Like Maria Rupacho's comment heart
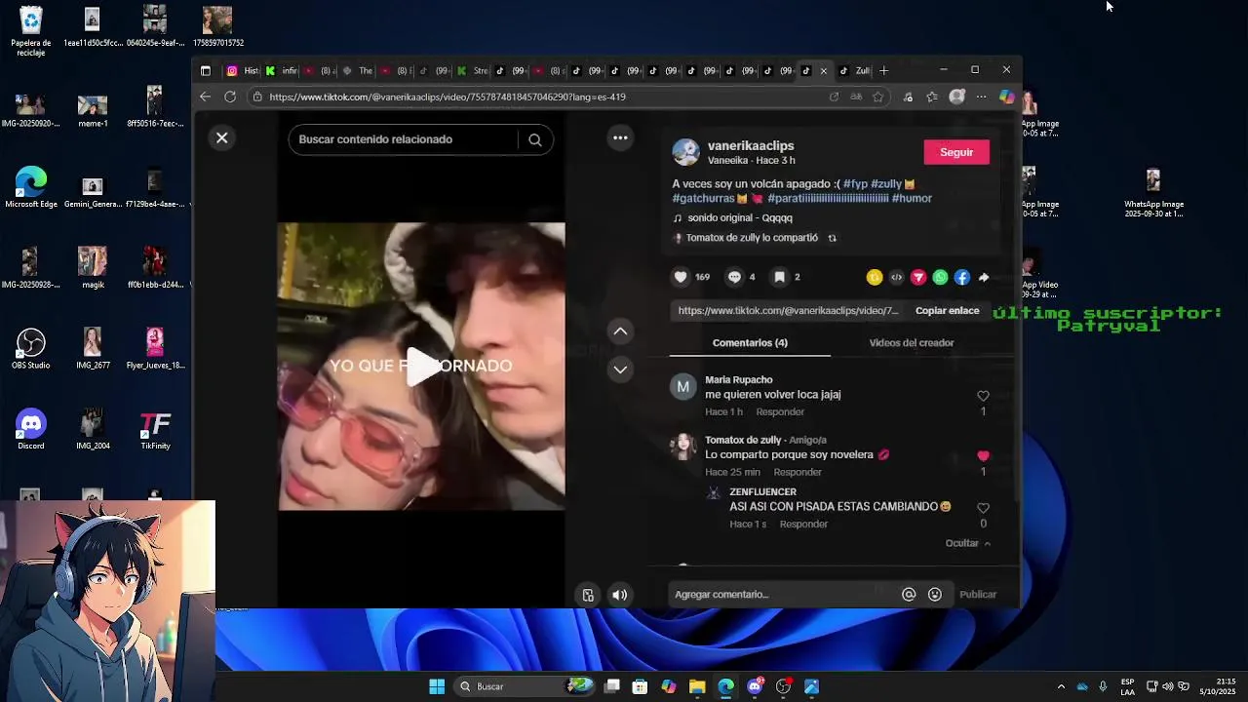This screenshot has height=702, width=1248. pyautogui.click(x=983, y=396)
